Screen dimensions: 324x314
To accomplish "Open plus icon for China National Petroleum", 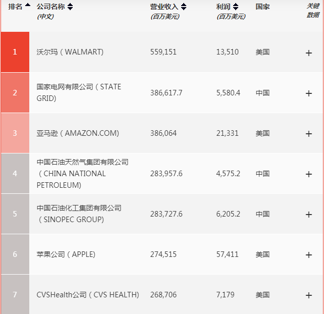I will [x=309, y=174].
